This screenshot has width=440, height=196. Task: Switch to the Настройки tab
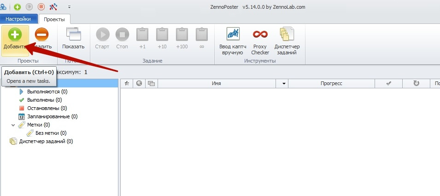point(18,19)
